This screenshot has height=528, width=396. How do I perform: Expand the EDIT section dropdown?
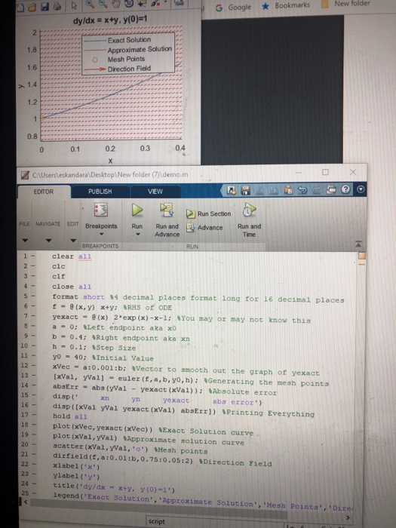73,241
